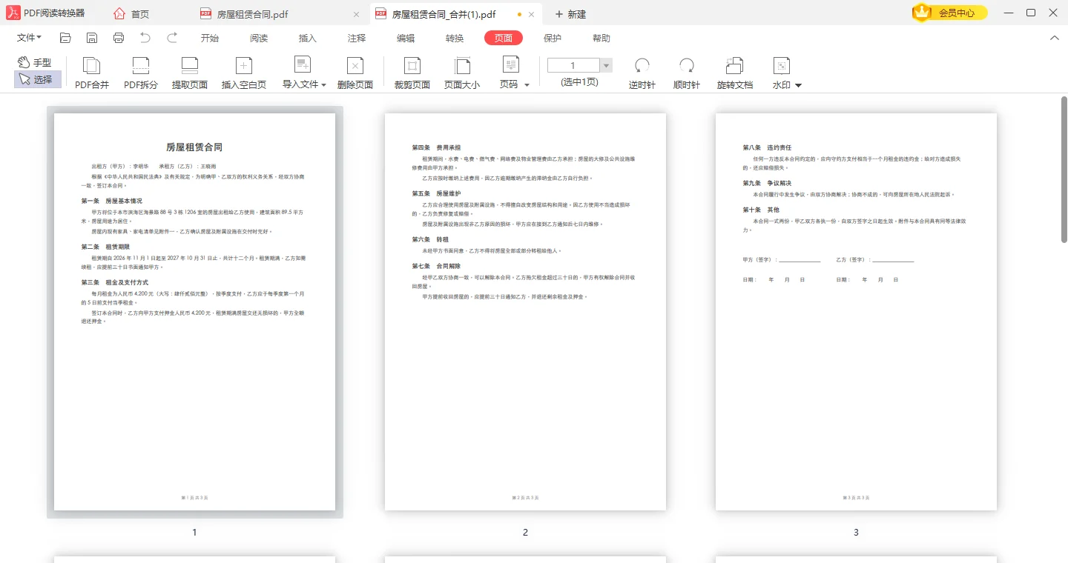
Task: Switch to the 阅读 ribbon tab
Action: [259, 39]
